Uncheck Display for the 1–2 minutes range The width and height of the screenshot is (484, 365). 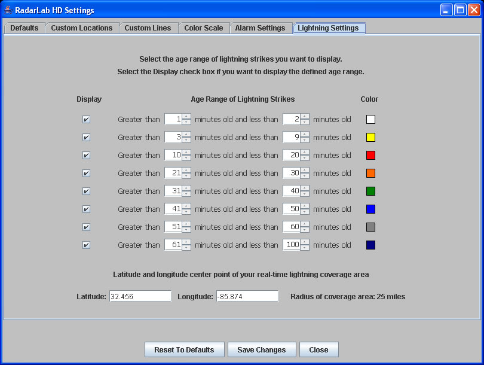point(87,119)
